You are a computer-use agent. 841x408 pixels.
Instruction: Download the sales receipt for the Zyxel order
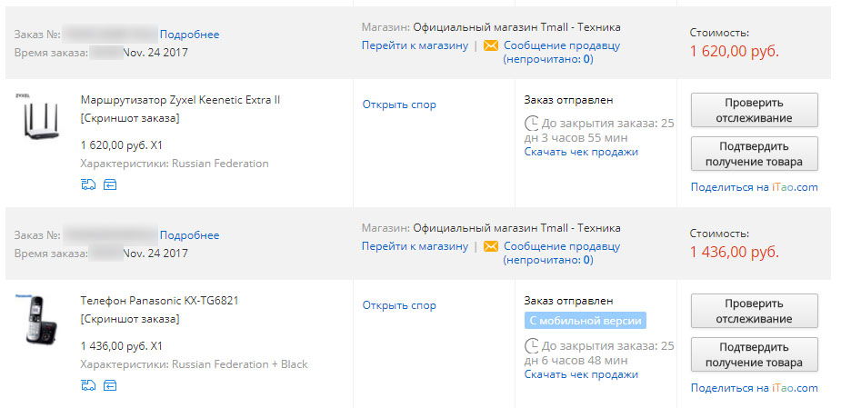581,152
